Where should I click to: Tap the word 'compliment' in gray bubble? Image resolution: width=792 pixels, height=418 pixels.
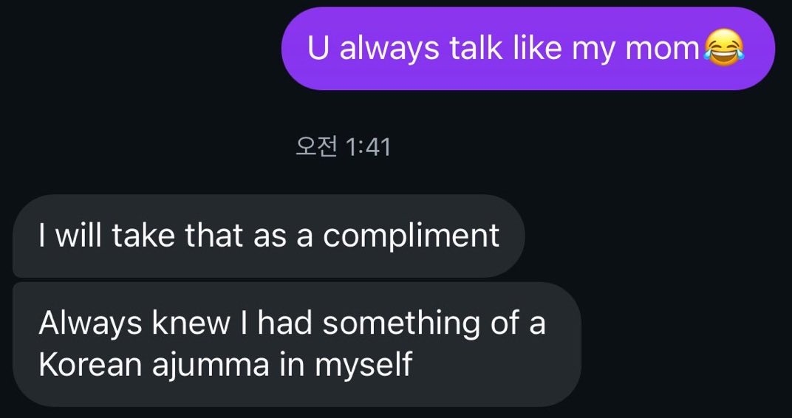(x=412, y=236)
